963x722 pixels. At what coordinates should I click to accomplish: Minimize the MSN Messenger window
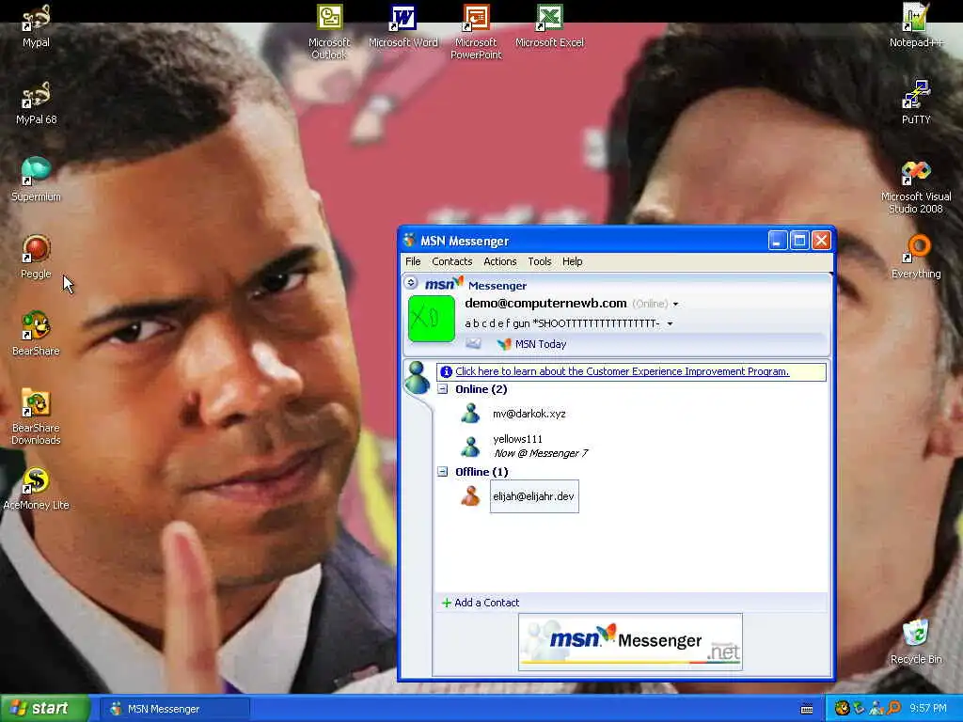click(x=778, y=241)
